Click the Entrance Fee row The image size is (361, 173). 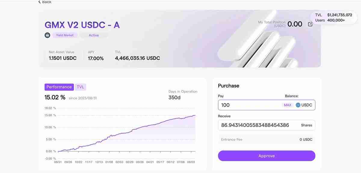pos(267,139)
